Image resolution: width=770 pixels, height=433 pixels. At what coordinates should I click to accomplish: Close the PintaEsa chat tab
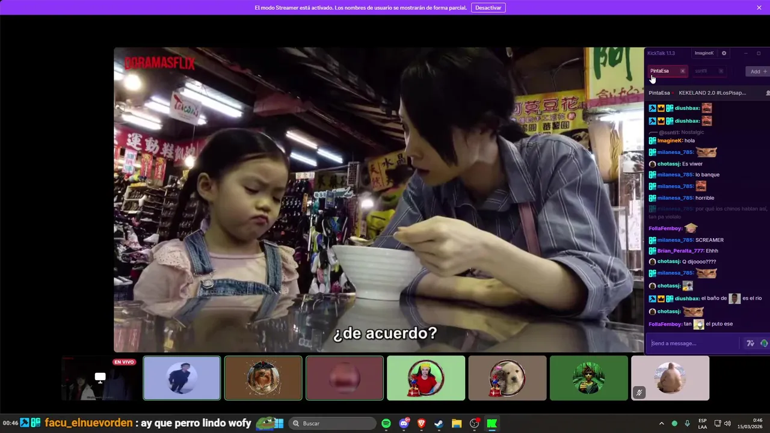682,71
